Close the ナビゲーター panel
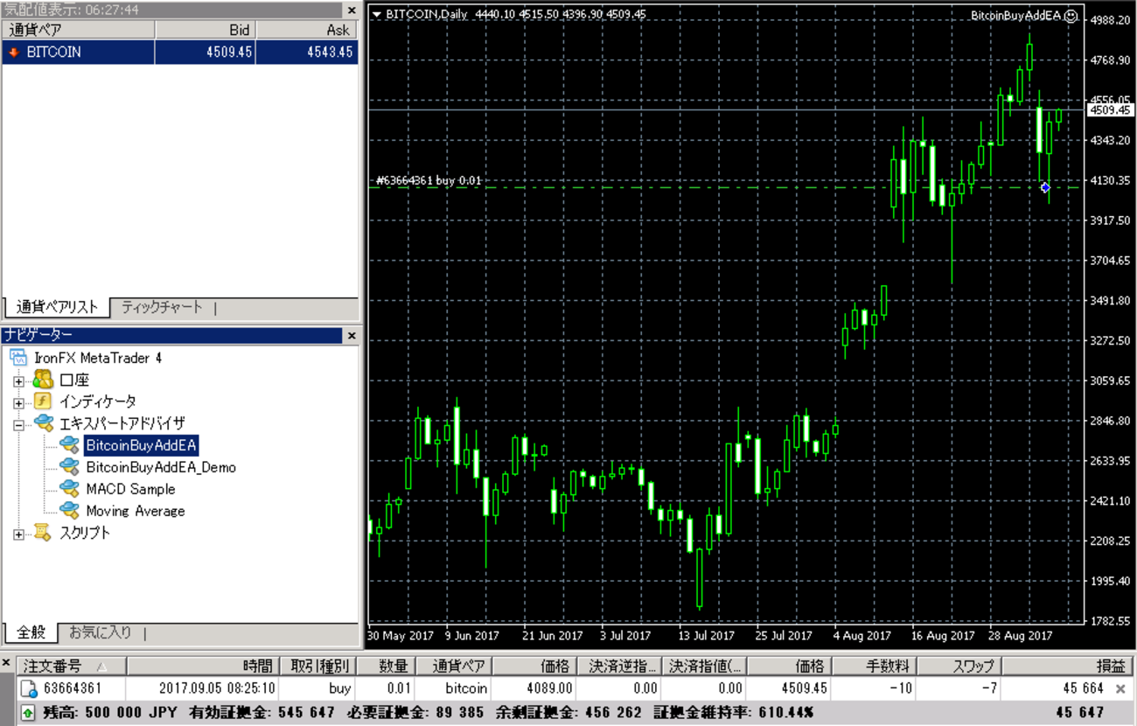 coord(352,335)
